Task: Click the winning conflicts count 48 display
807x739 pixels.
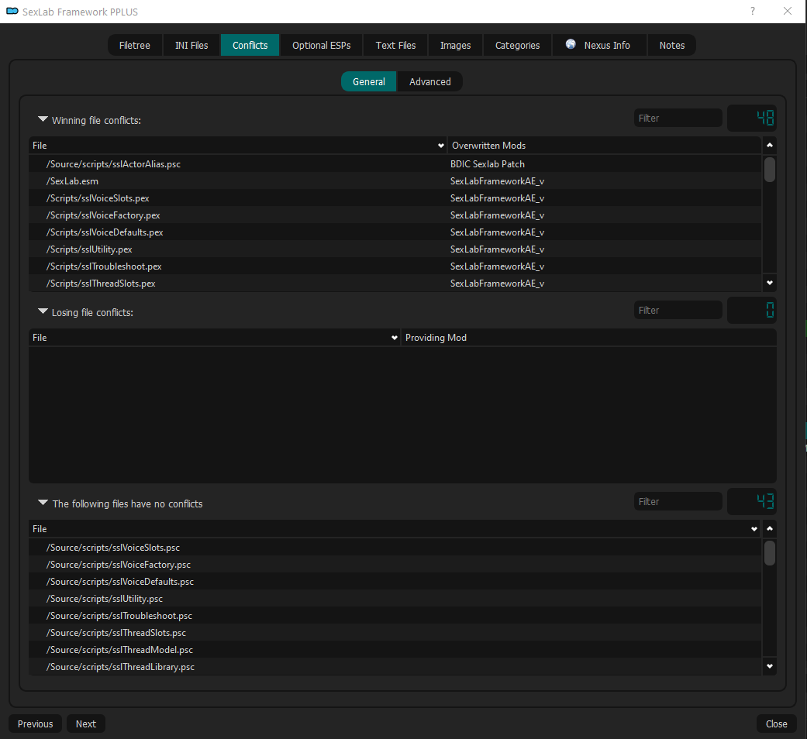Action: (x=751, y=119)
